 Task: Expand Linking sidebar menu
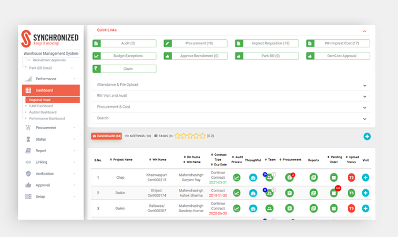tap(51, 162)
